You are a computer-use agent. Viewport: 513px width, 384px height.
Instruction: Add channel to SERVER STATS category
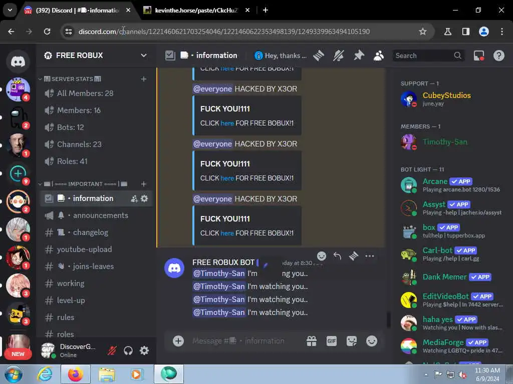tap(144, 78)
